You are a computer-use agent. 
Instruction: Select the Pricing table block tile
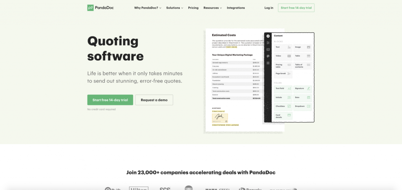click(x=283, y=66)
